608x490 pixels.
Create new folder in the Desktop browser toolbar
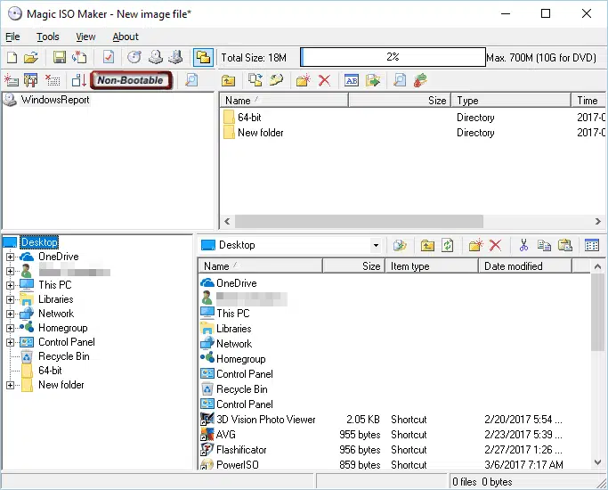coord(475,245)
